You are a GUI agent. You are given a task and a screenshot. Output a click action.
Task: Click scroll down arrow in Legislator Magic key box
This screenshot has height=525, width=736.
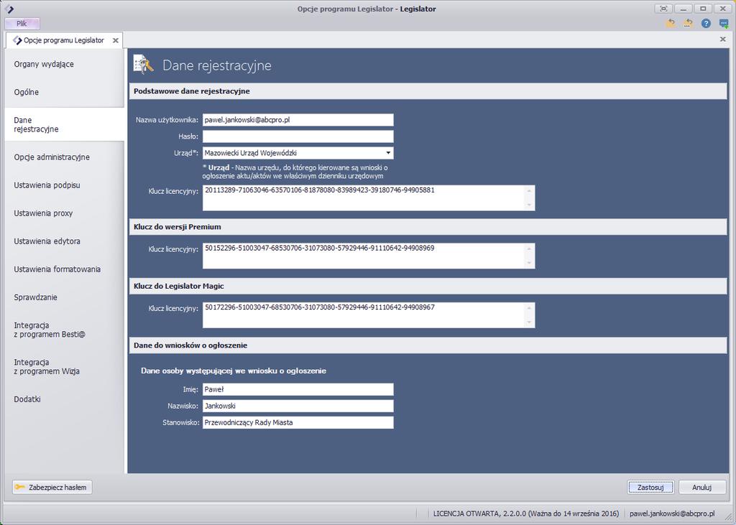529,322
